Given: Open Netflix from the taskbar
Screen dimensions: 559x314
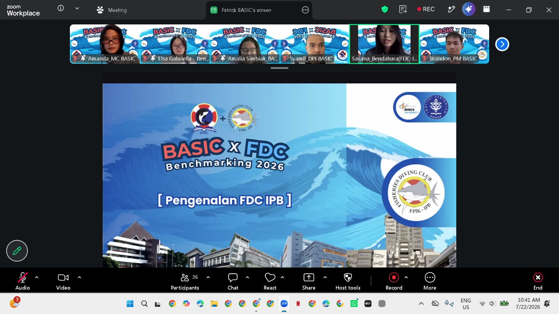Looking at the screenshot, I should point(298,304).
